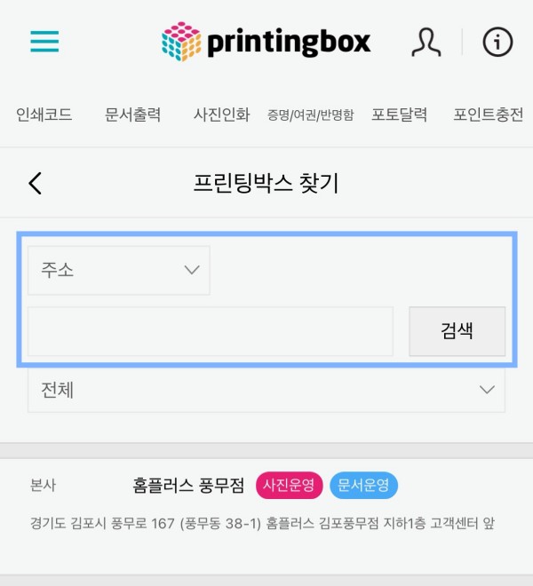Click the 문서운영 blue badge

(364, 486)
